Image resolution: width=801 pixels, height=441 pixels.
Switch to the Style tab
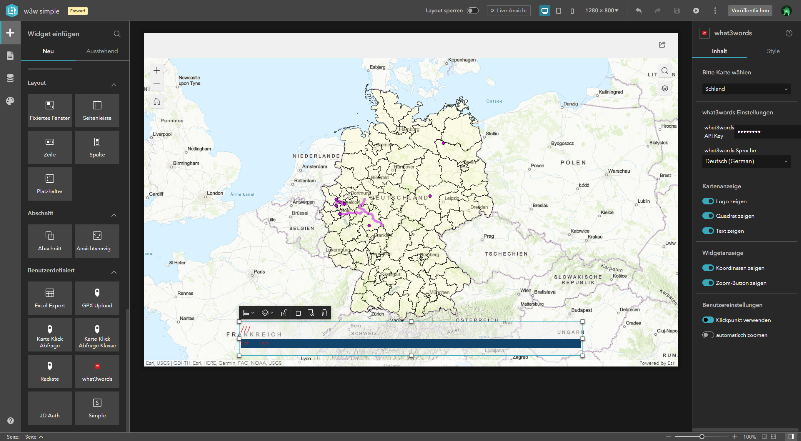(773, 51)
